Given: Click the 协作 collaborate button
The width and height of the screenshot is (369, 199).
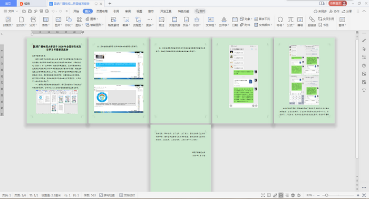Looking at the screenshot, I should click(334, 11).
